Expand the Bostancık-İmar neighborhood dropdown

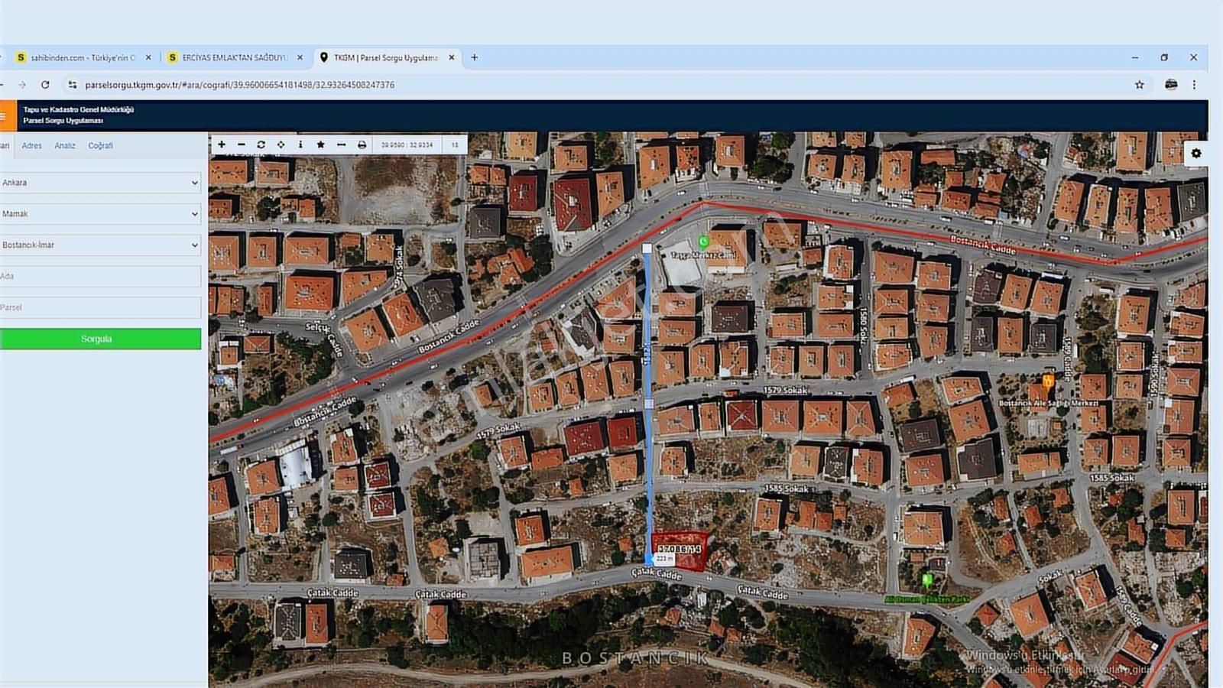pyautogui.click(x=100, y=245)
